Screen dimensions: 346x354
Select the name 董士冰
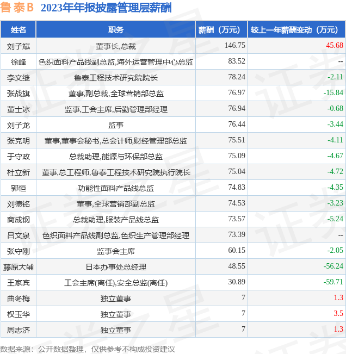(18, 109)
